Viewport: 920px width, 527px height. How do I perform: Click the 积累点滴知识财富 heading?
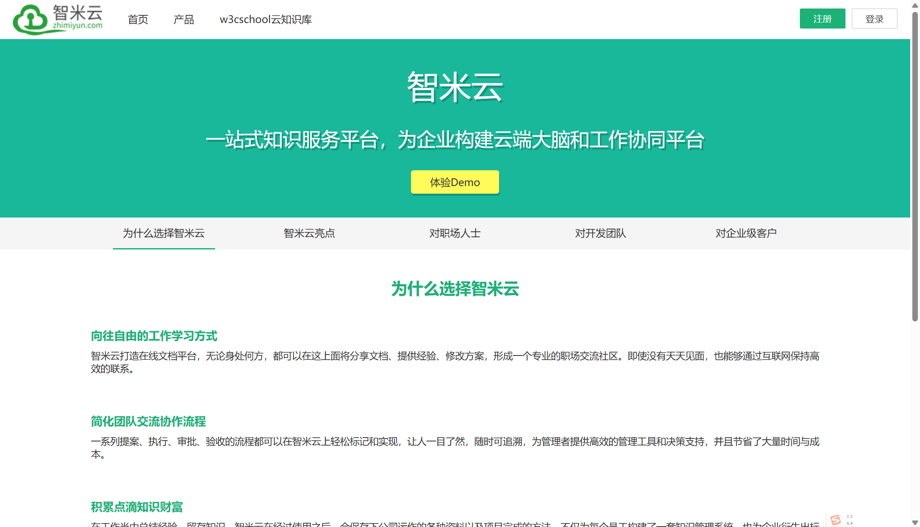(136, 507)
